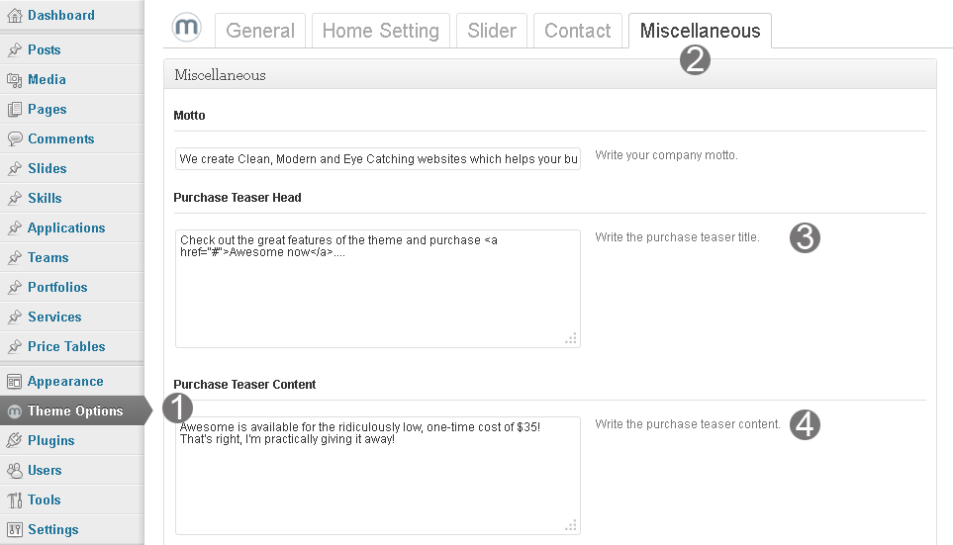The height and width of the screenshot is (545, 953).
Task: Go to the Contact tab
Action: tap(578, 31)
